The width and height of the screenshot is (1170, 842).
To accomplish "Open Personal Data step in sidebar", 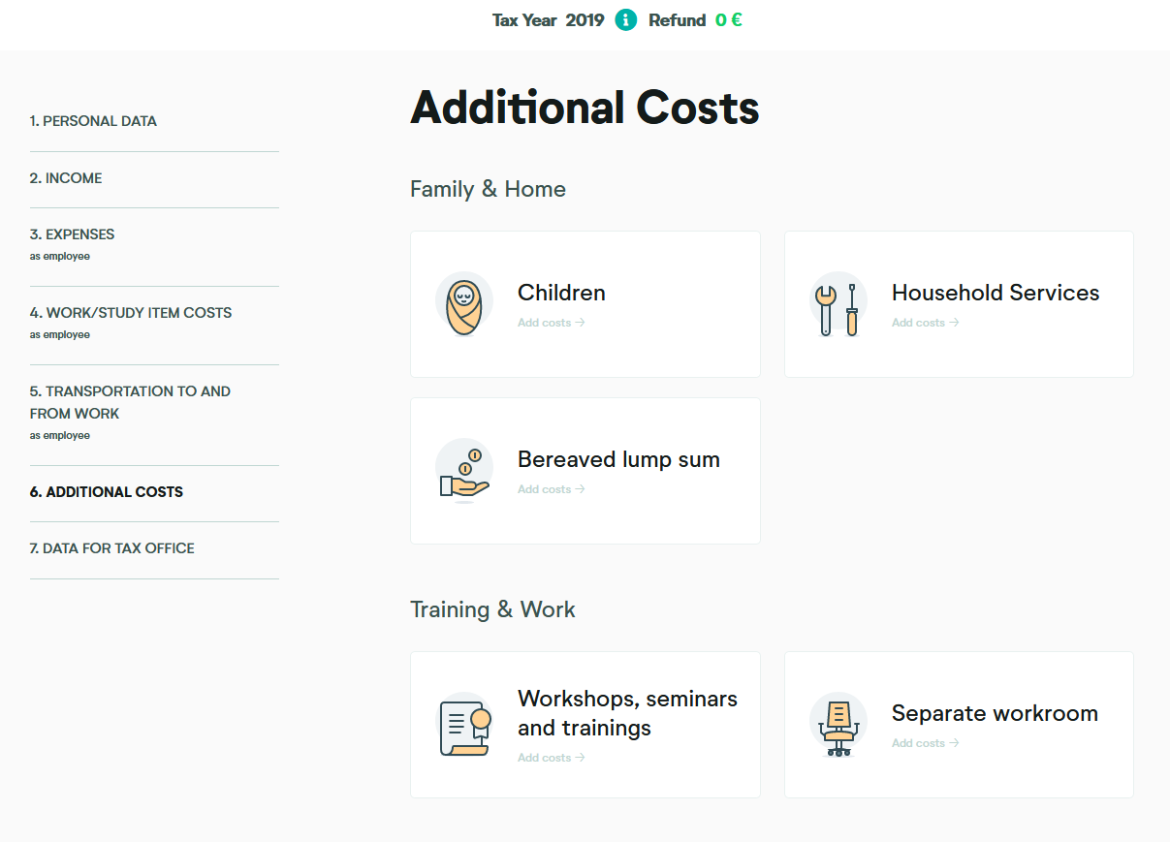I will (x=93, y=121).
